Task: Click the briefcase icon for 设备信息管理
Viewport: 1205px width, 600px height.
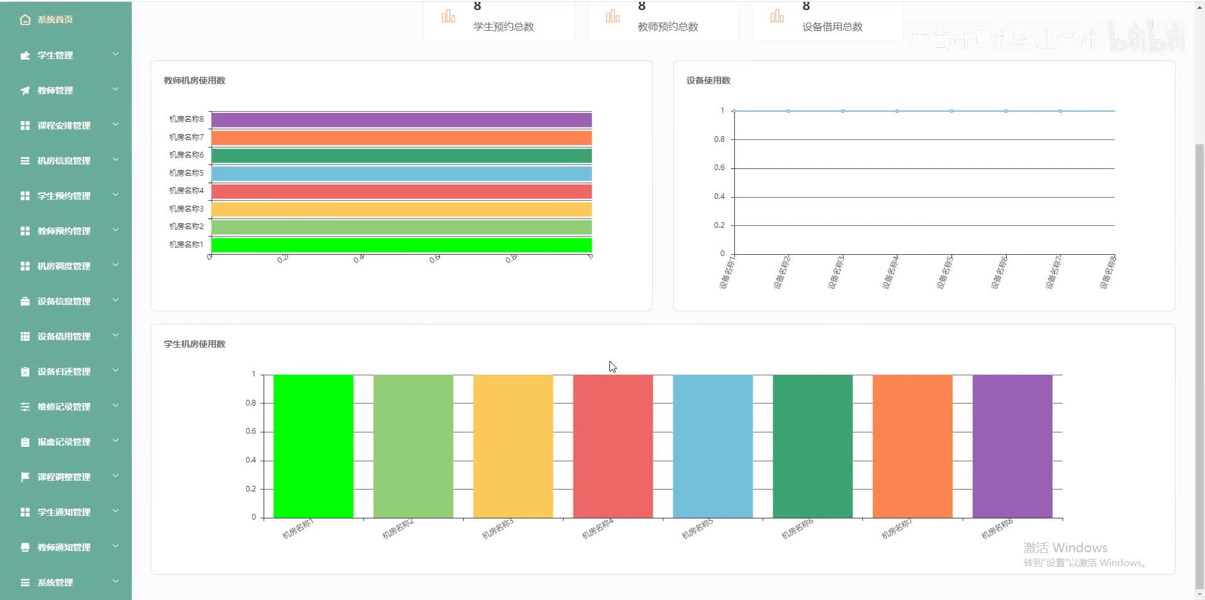Action: click(25, 301)
